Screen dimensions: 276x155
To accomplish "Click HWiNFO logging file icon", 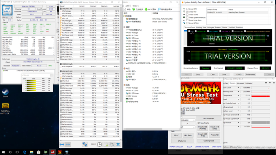I will pos(106,144).
